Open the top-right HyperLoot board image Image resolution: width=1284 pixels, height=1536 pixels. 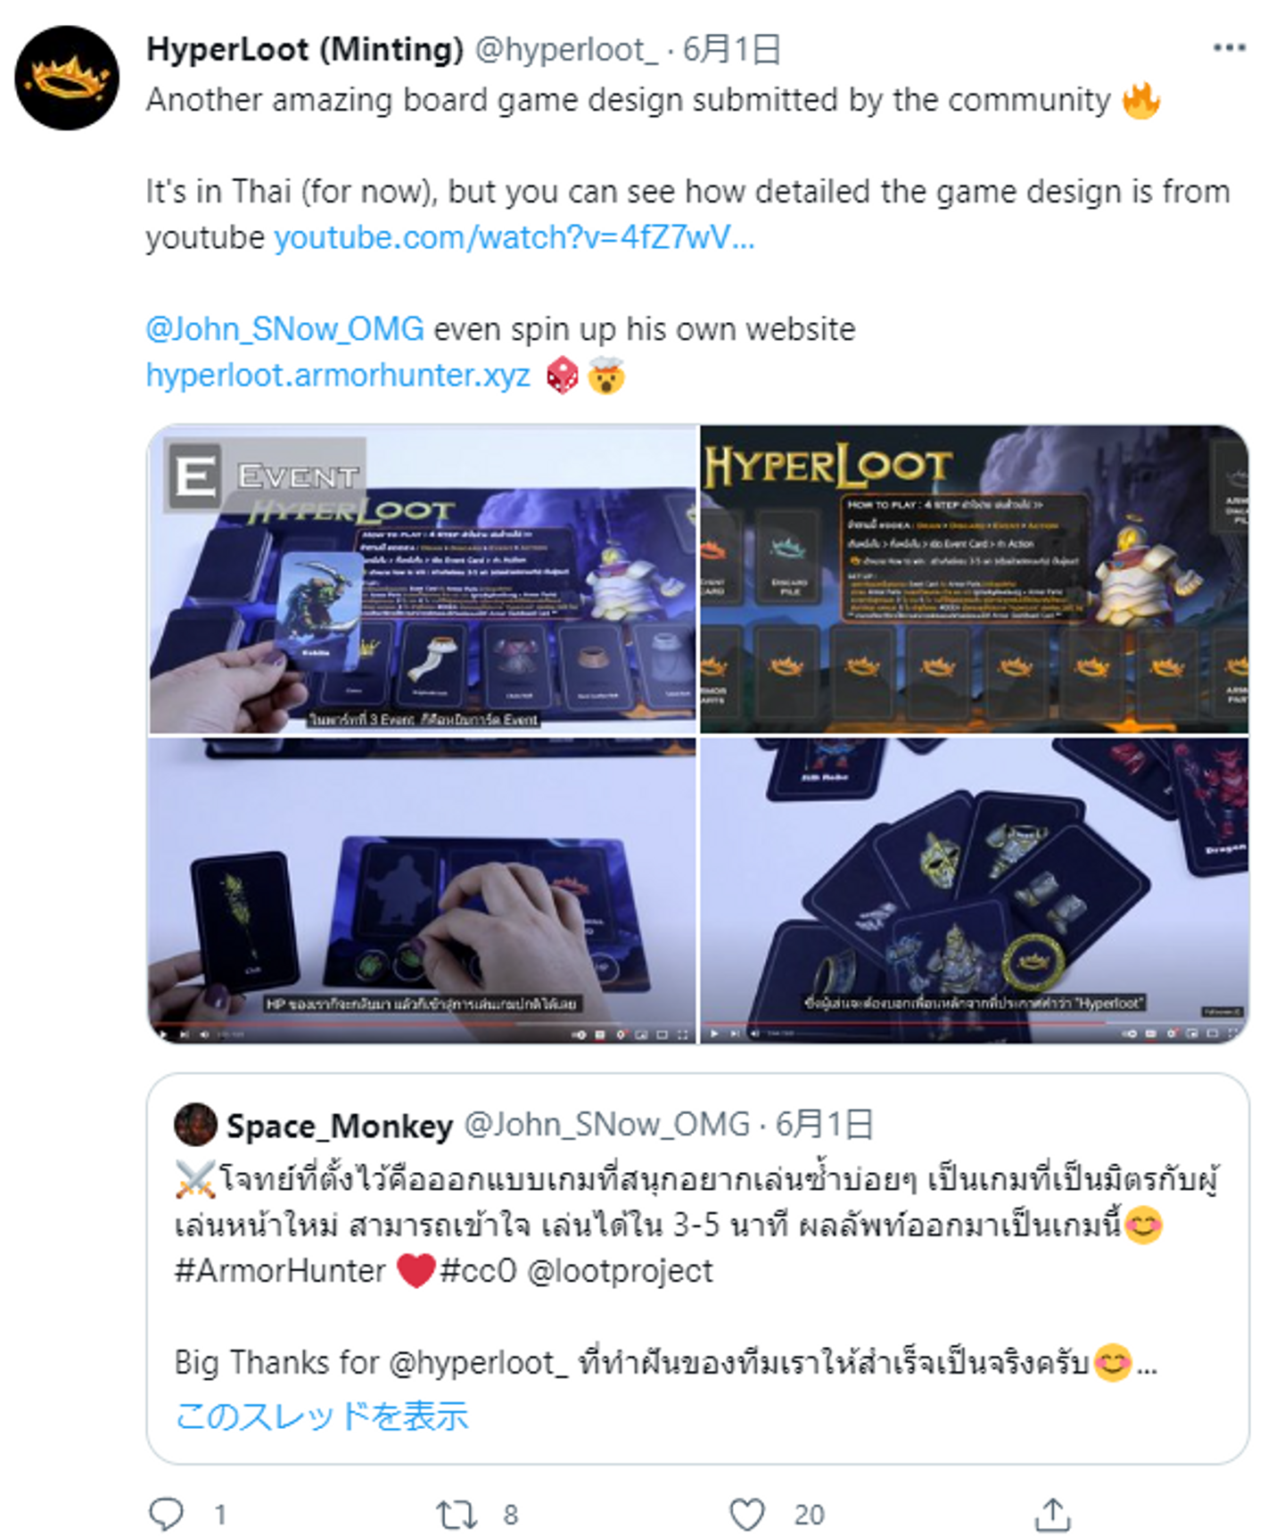coord(974,580)
